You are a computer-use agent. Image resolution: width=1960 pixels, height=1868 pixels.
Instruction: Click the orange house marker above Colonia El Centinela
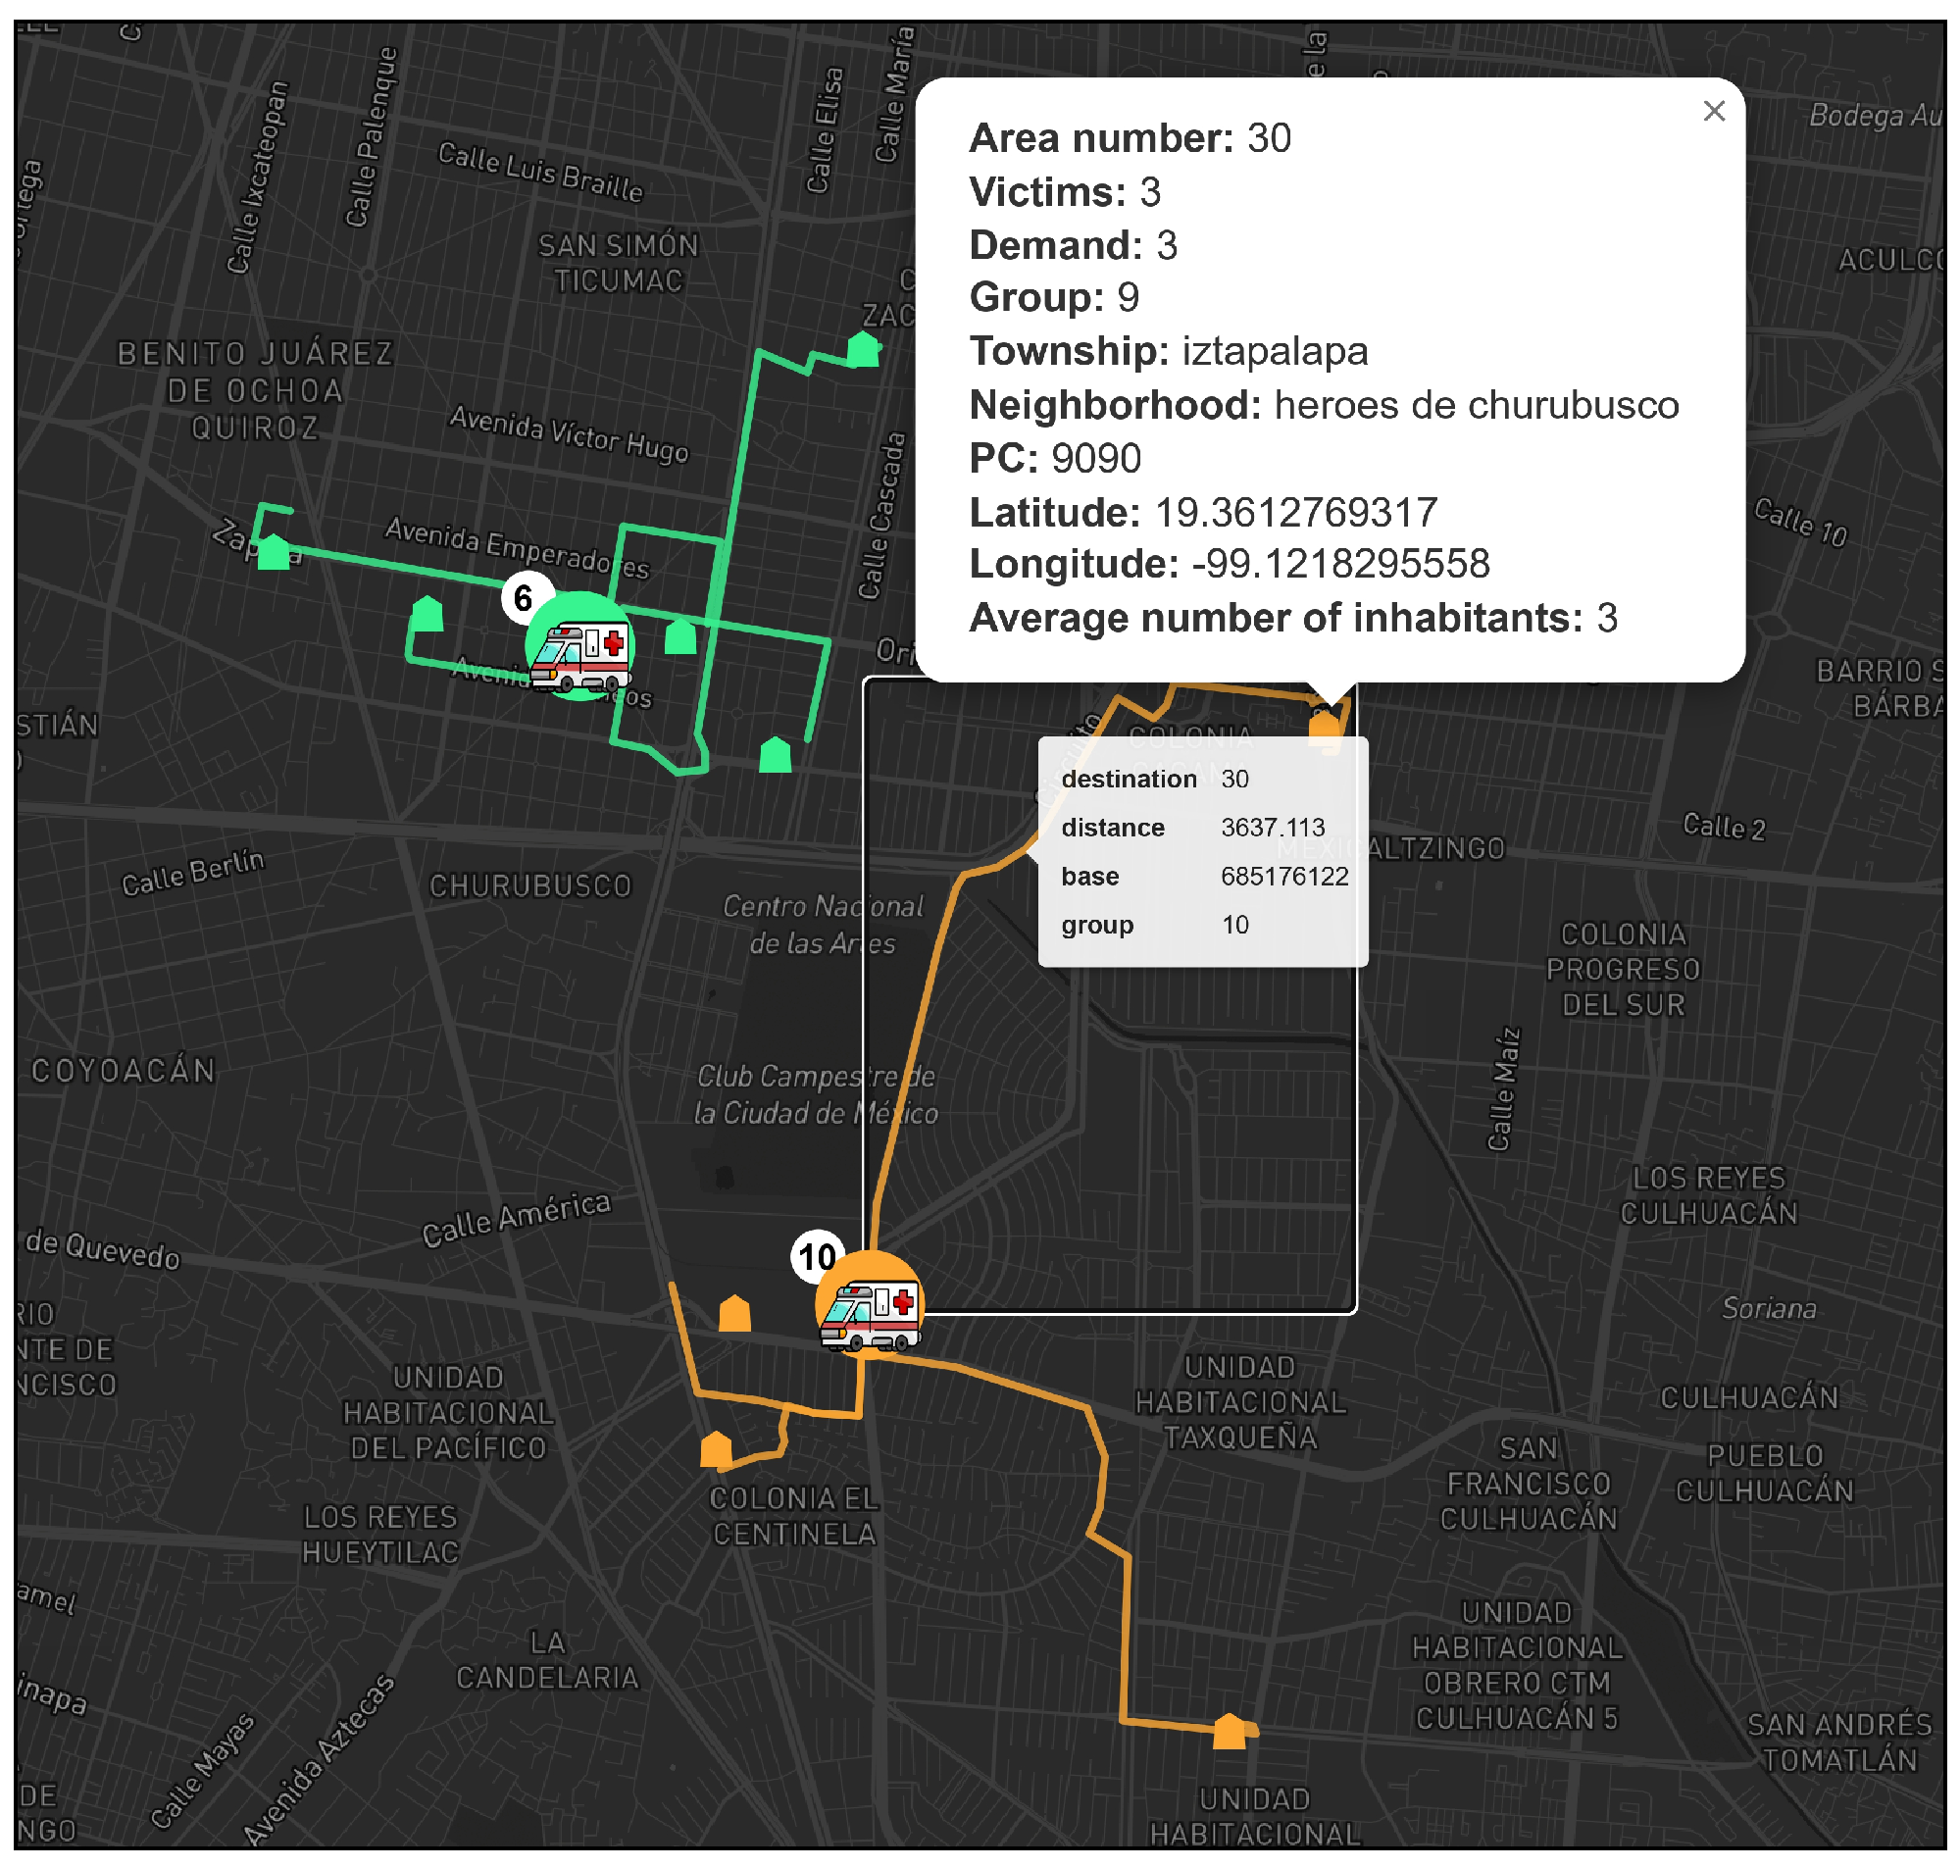716,1450
